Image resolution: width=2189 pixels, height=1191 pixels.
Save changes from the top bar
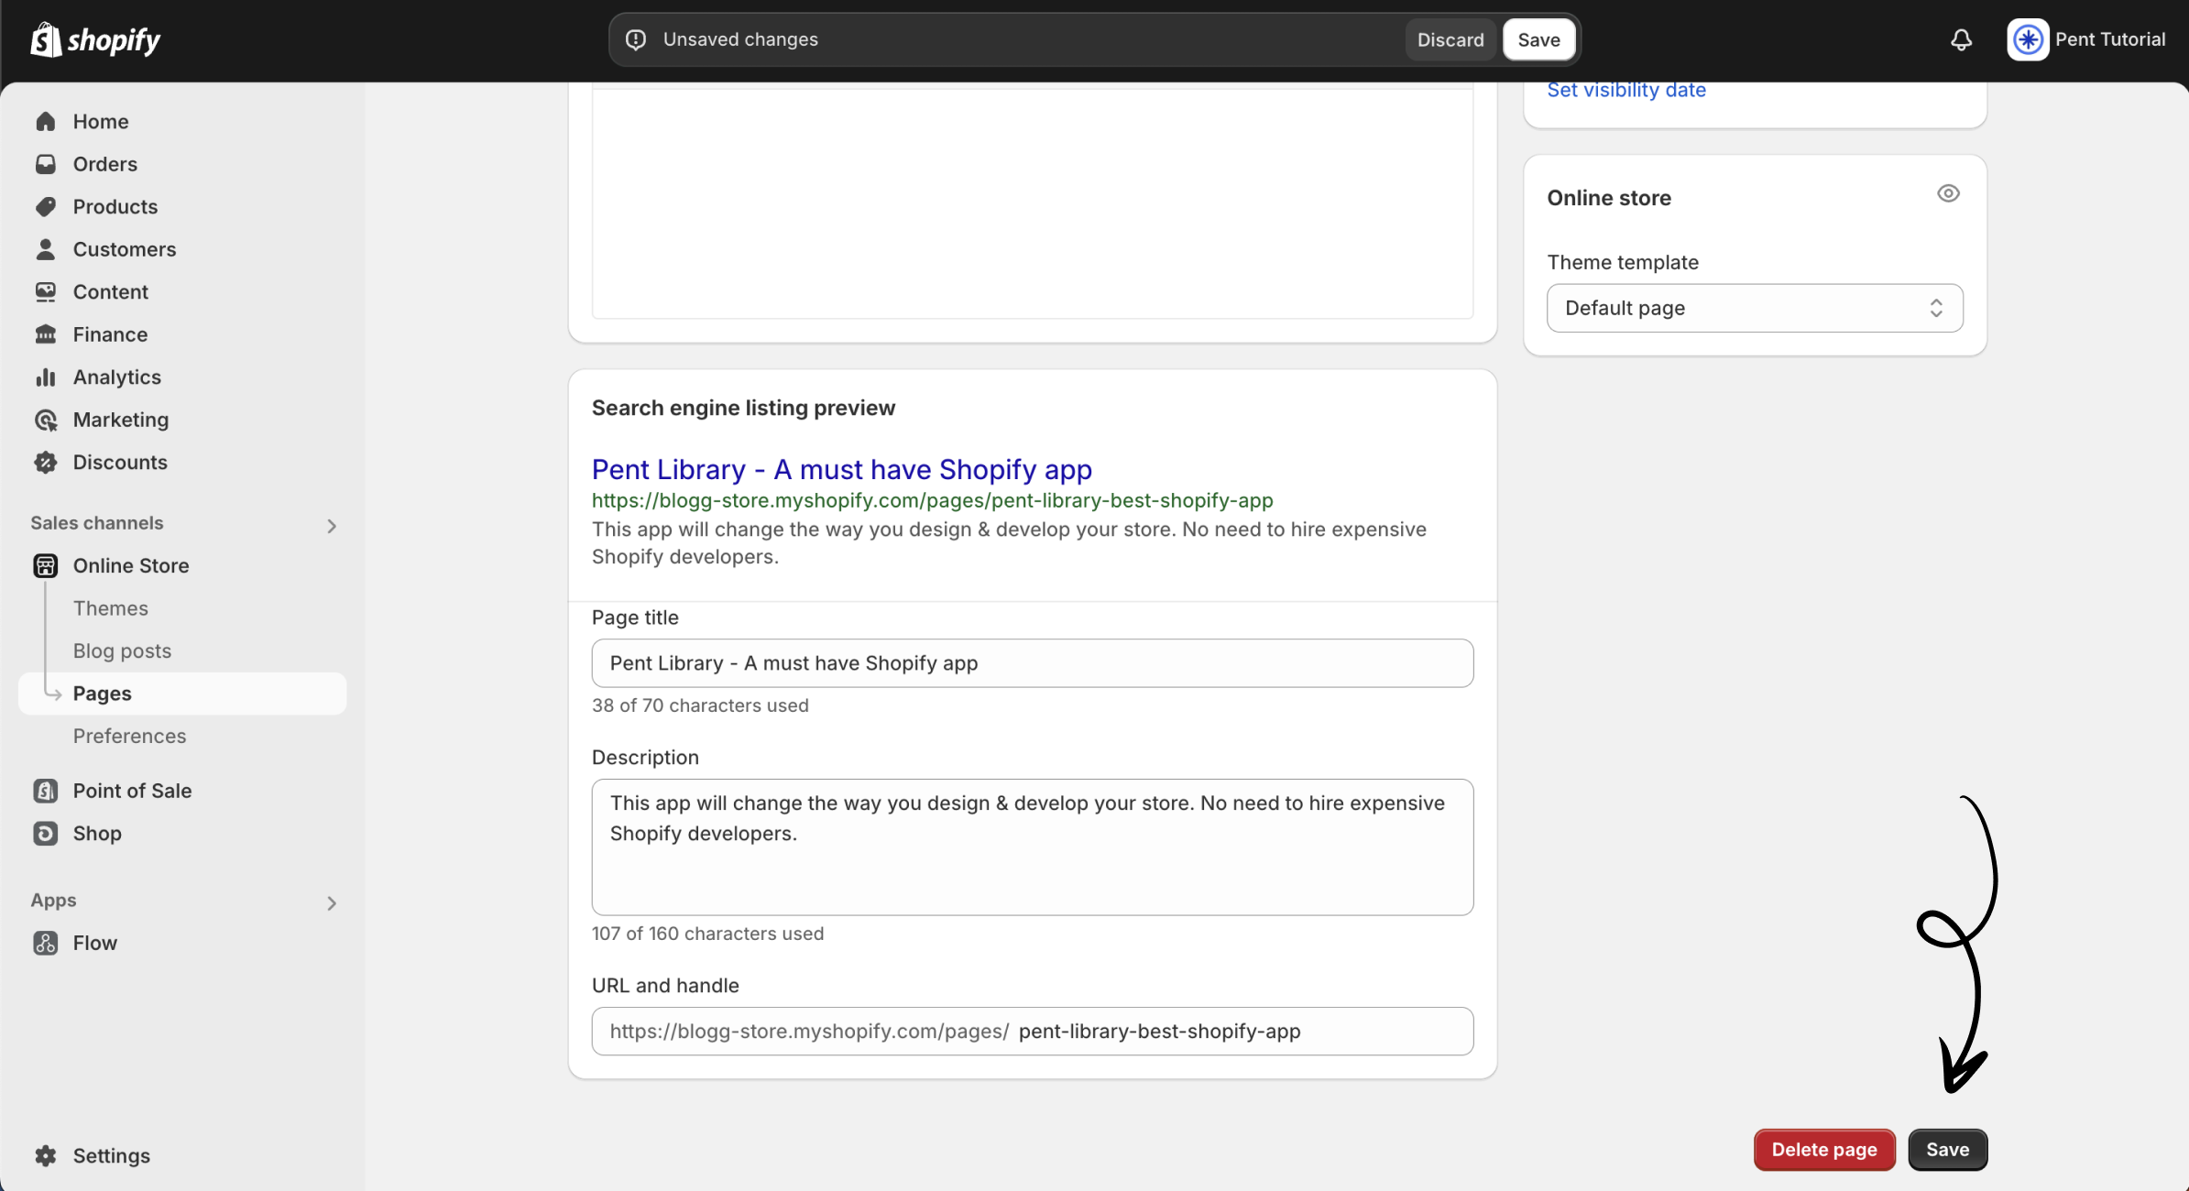[1538, 39]
